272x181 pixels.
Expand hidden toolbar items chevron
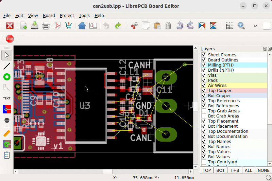(255, 25)
